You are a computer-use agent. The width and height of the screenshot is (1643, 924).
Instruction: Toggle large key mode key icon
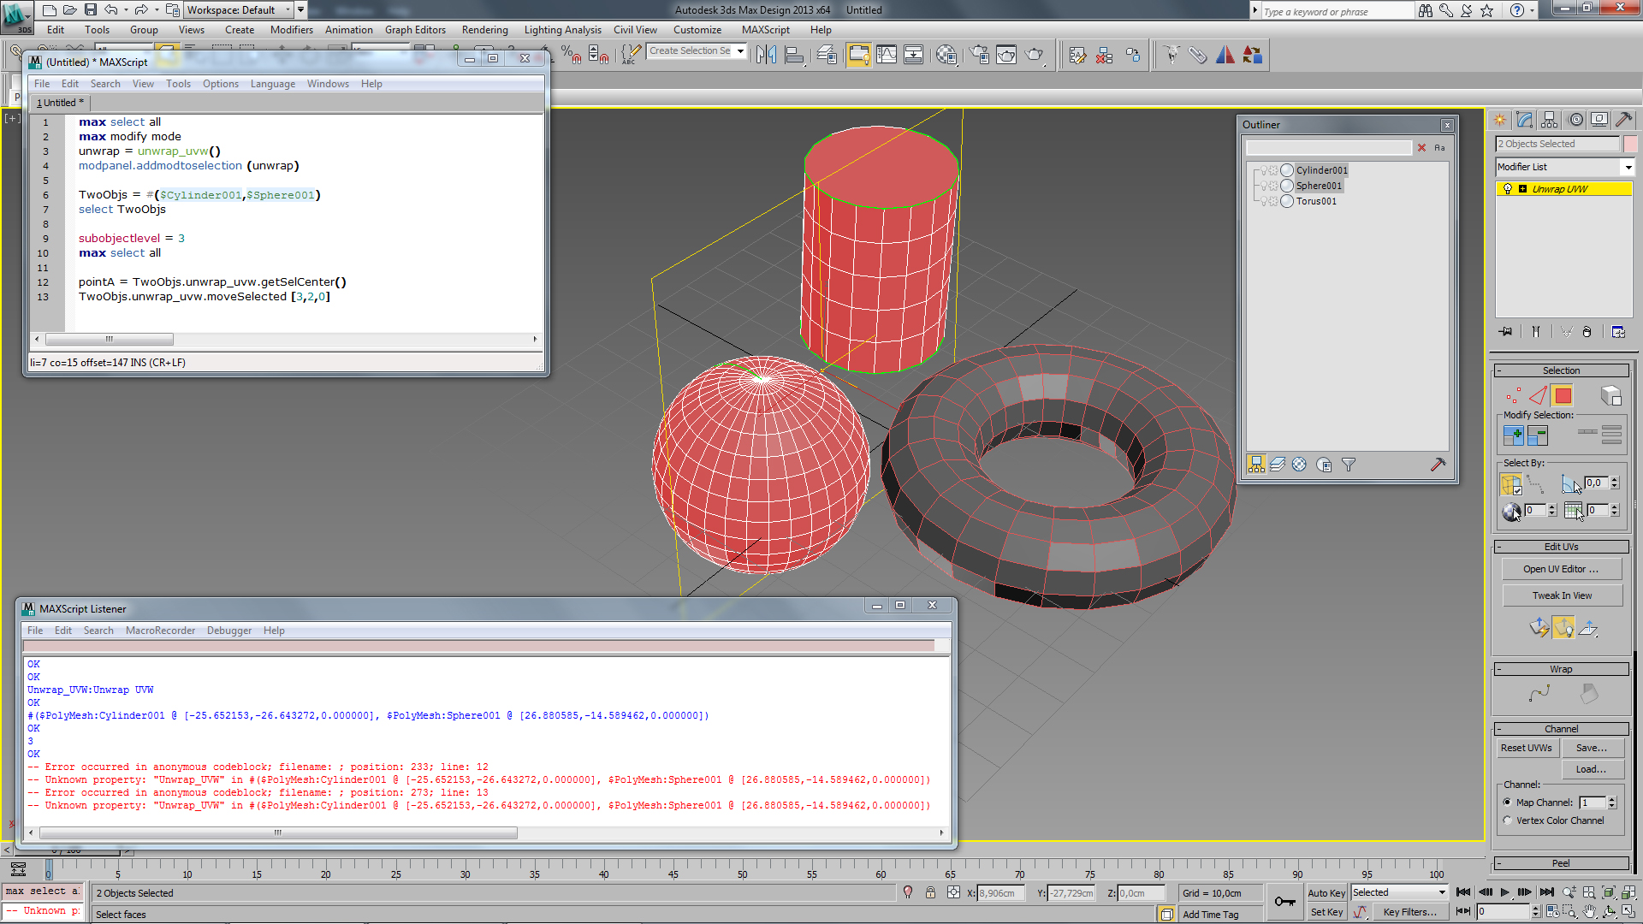point(1284,902)
